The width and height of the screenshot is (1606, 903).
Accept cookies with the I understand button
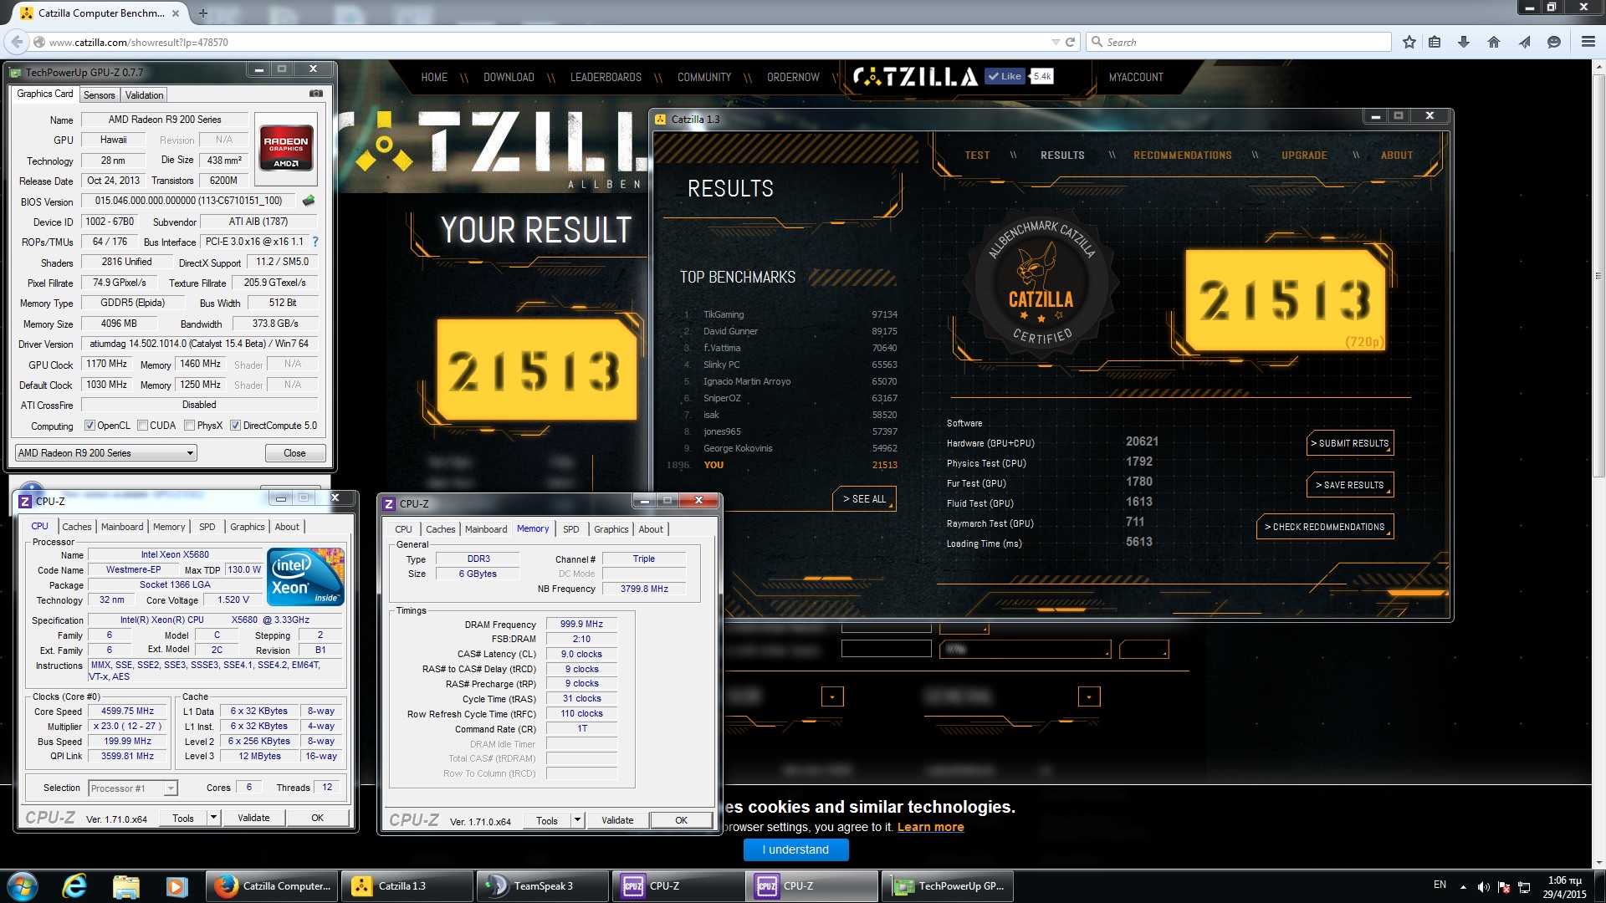[x=795, y=849]
